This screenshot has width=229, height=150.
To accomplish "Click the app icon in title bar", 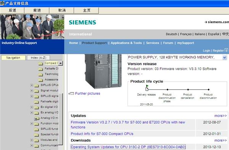I will click(2, 3).
